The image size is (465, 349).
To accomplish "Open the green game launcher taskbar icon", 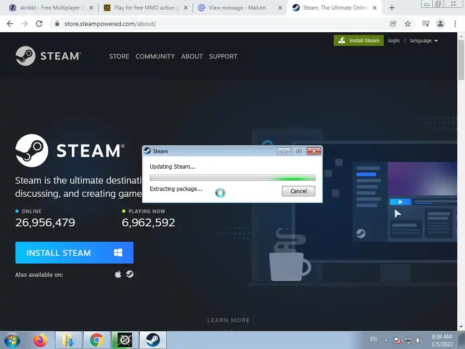I will pos(125,340).
